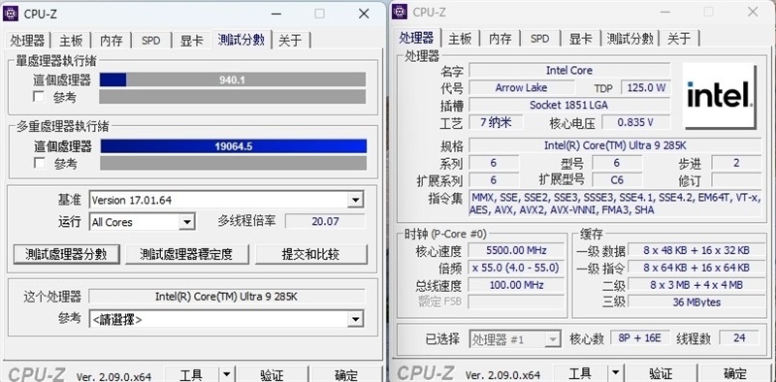This screenshot has height=382, width=776.
Task: Open 测試分數 tab in right window
Action: (630, 39)
